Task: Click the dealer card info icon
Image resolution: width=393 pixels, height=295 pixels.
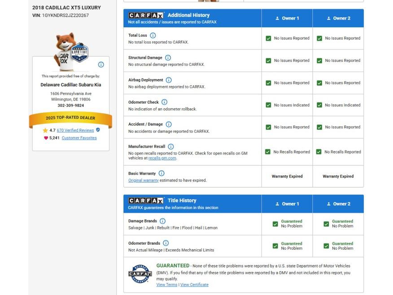Action: (x=101, y=65)
